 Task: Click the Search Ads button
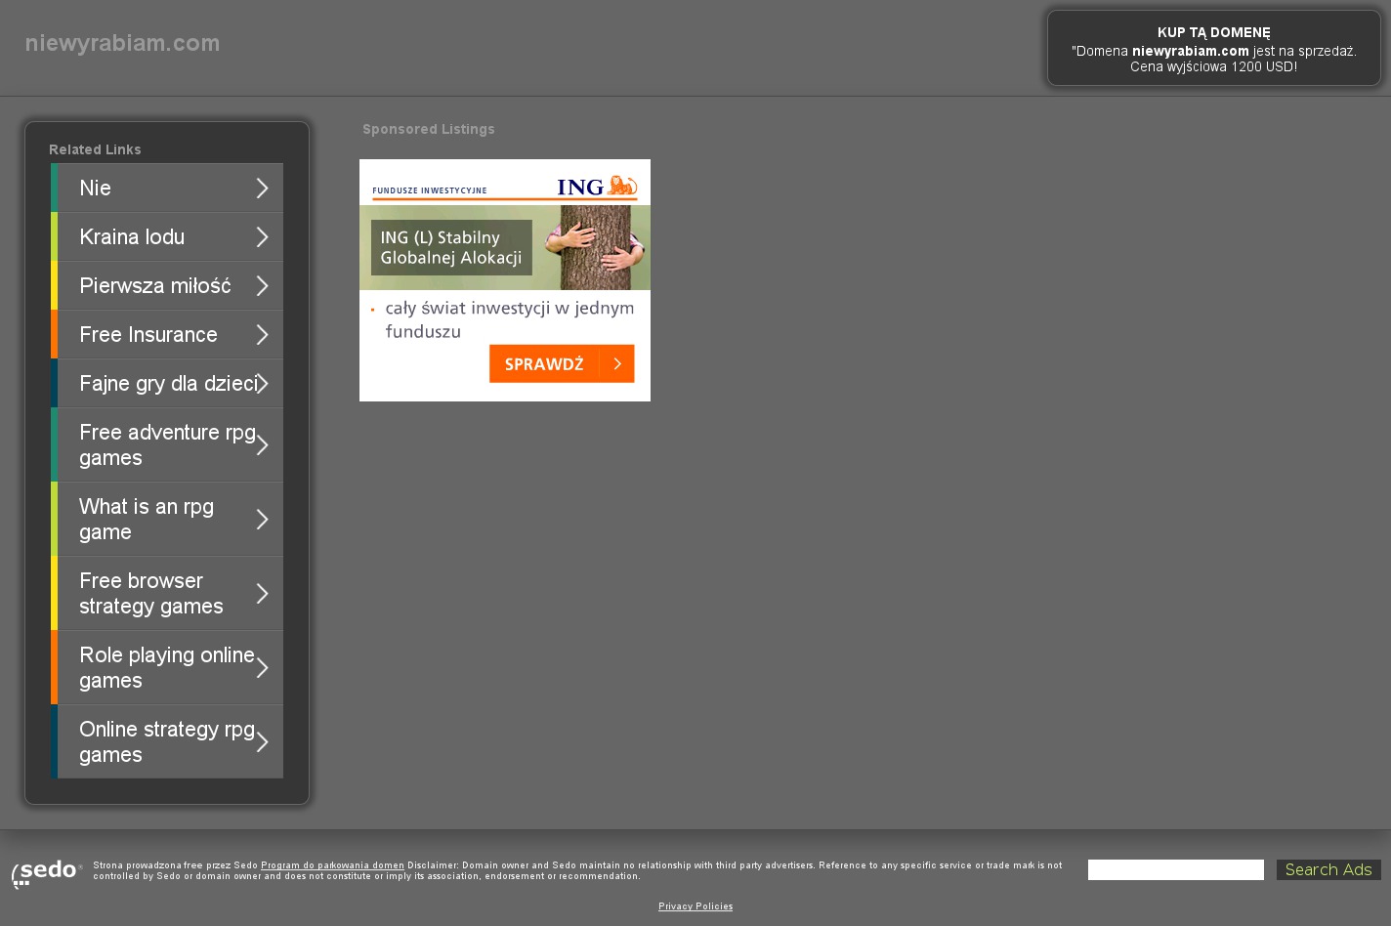coord(1328,869)
